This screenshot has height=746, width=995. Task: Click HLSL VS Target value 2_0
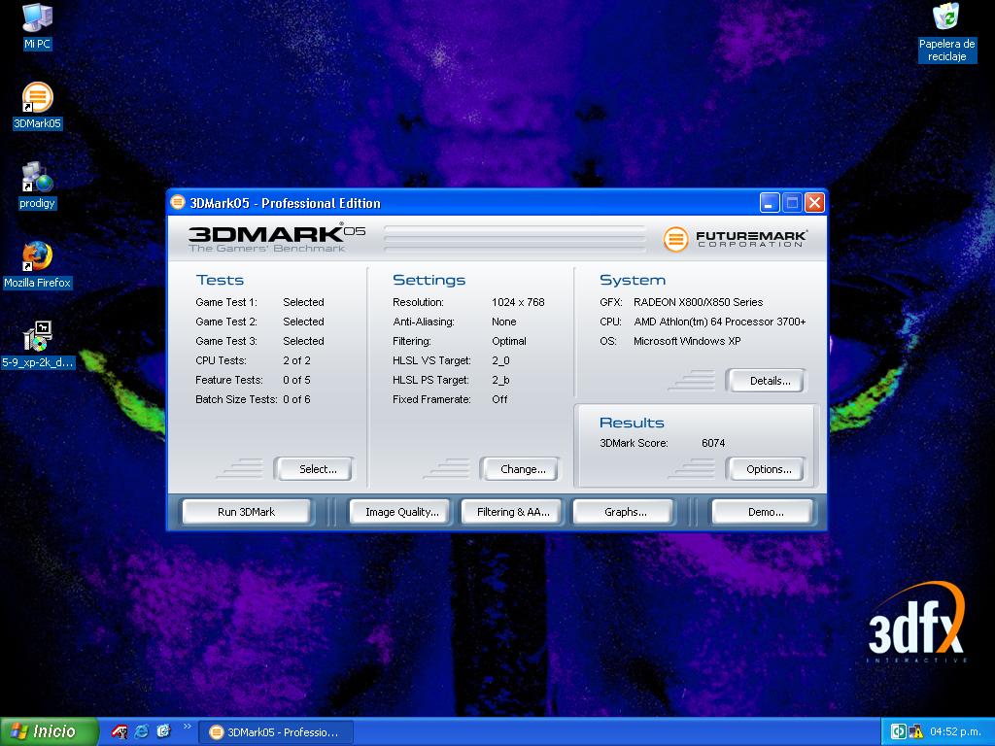(500, 360)
